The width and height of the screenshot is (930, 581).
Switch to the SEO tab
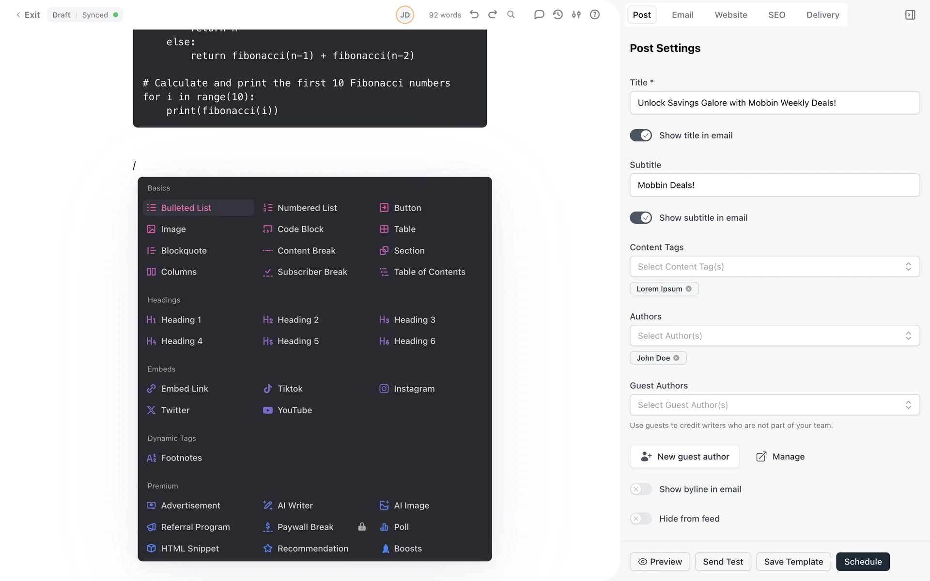click(776, 15)
